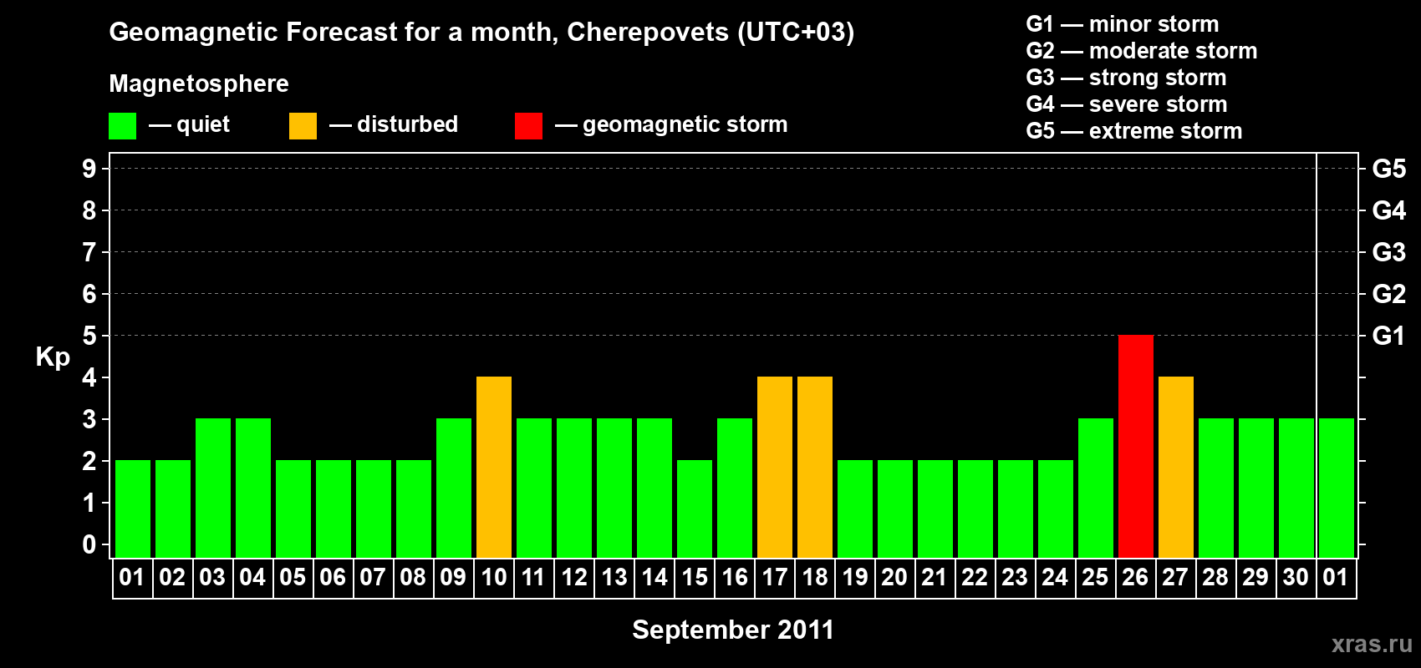
Task: Select the orange bar for day 27
Action: (1176, 468)
